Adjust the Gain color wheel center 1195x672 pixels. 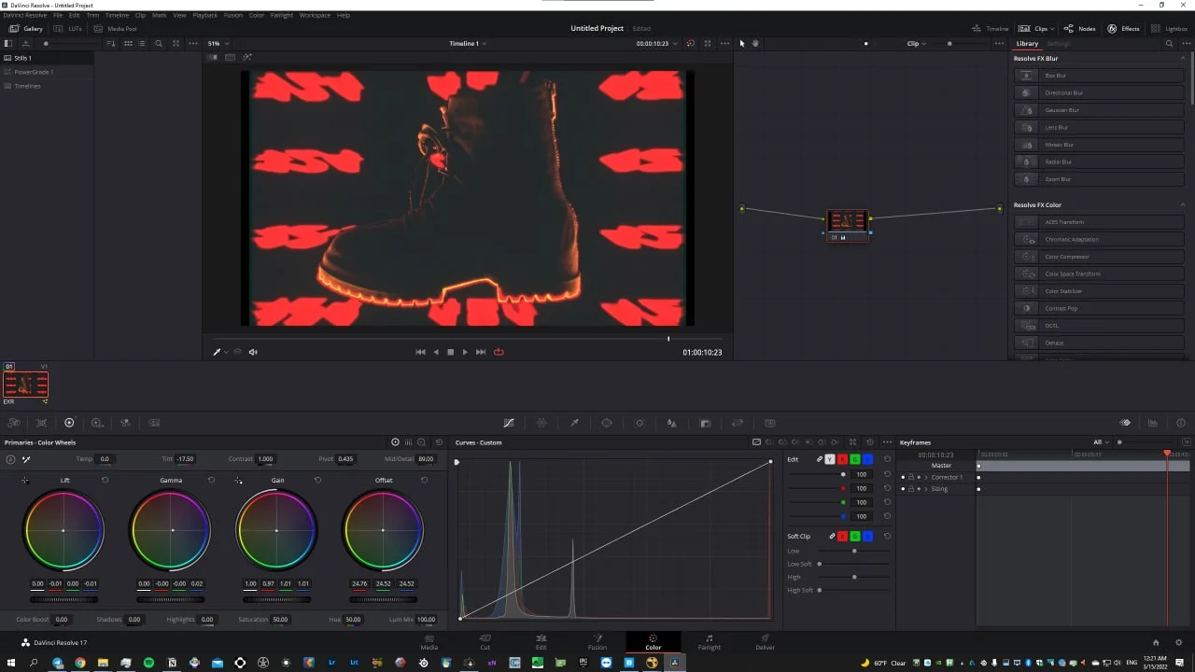(x=276, y=530)
